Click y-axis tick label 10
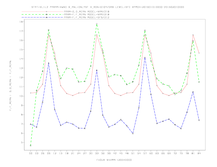Viewport: 217px width, 167px height. coord(22,96)
